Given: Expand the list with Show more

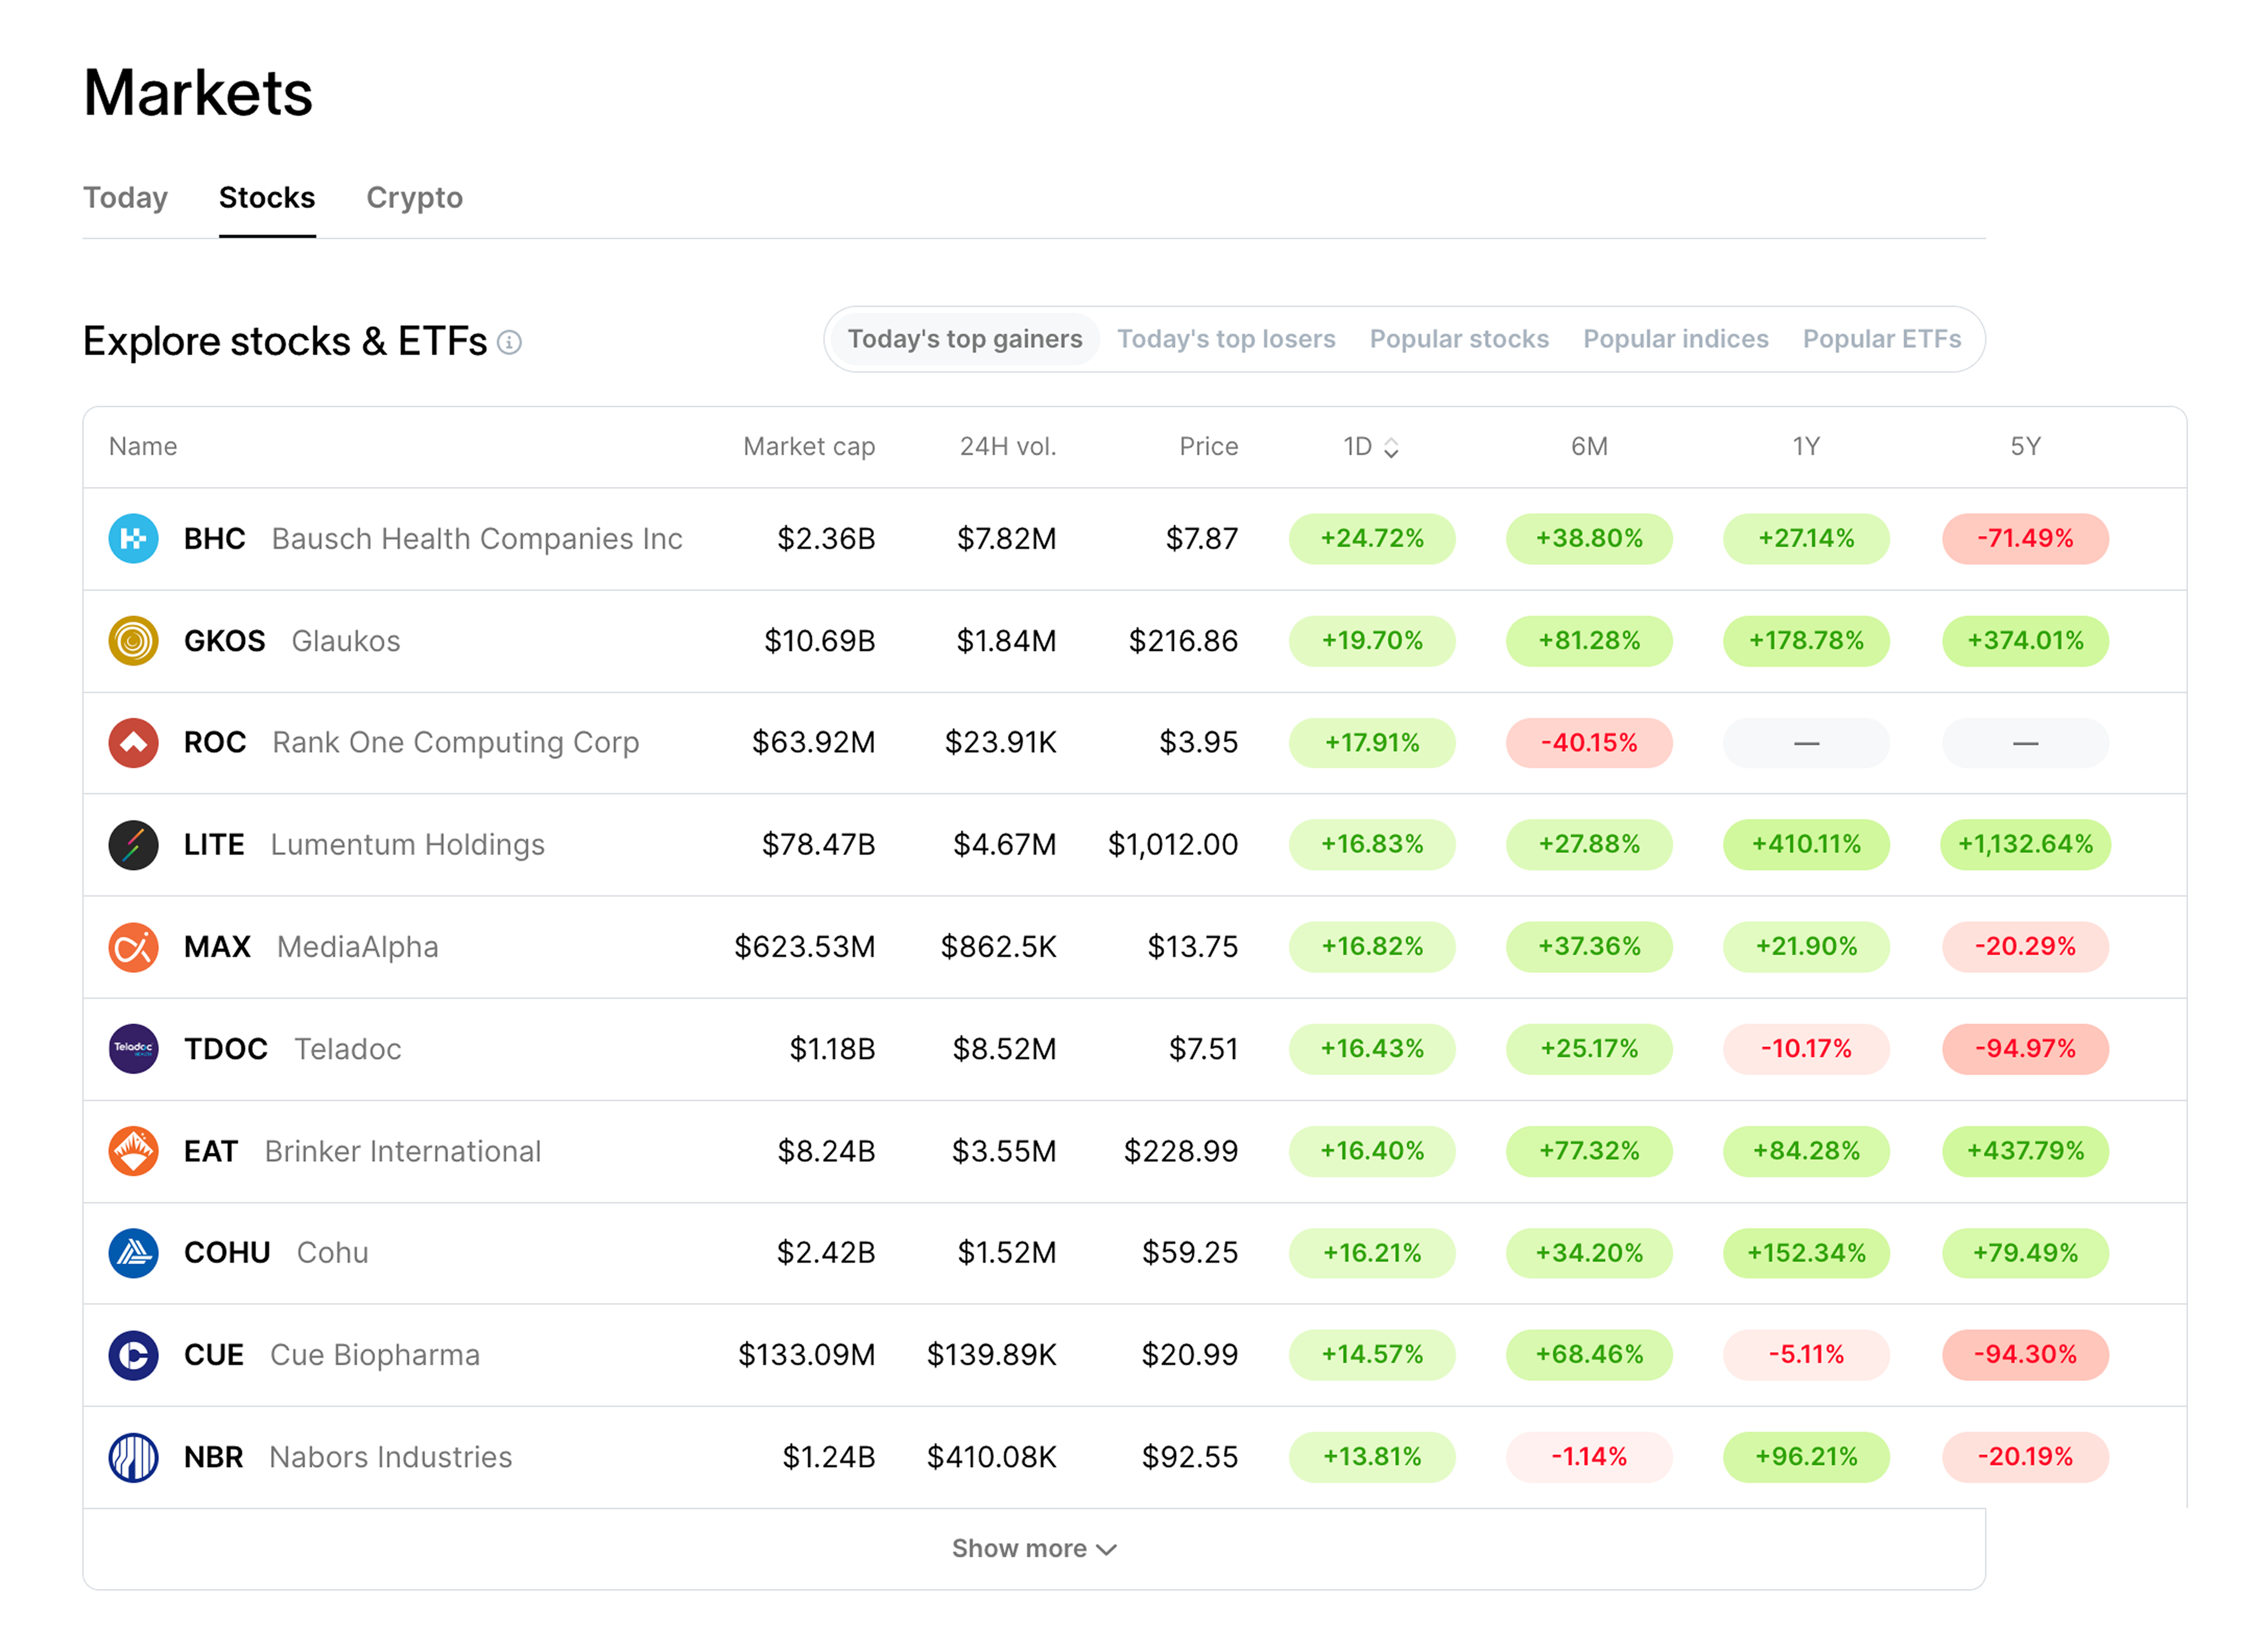Looking at the screenshot, I should 1034,1549.
